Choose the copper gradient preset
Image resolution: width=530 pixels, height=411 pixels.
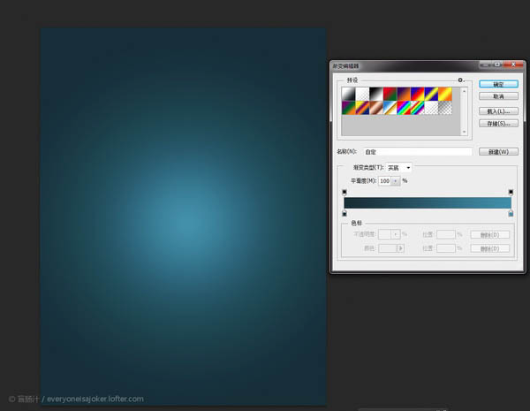(x=376, y=107)
